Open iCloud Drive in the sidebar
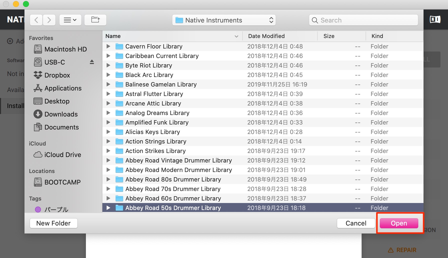 57,155
